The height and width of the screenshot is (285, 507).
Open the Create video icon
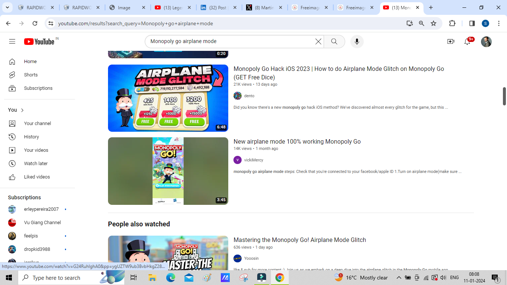[x=451, y=42]
